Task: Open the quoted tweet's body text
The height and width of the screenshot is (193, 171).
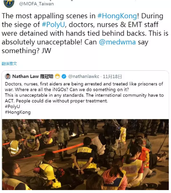Action: [x=84, y=92]
